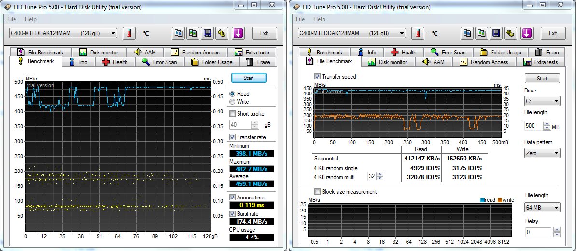Expand the Drive C: dropdown

click(542, 101)
